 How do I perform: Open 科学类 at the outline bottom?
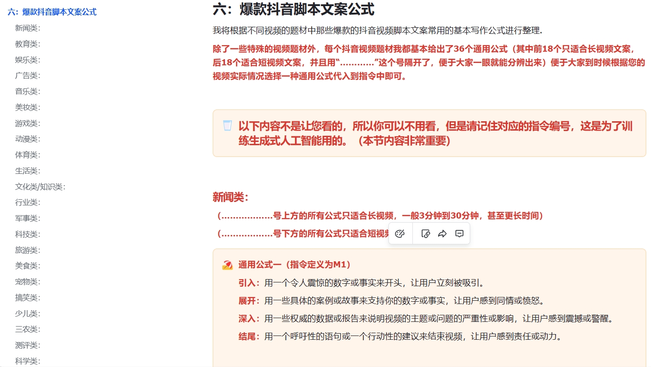tap(28, 361)
